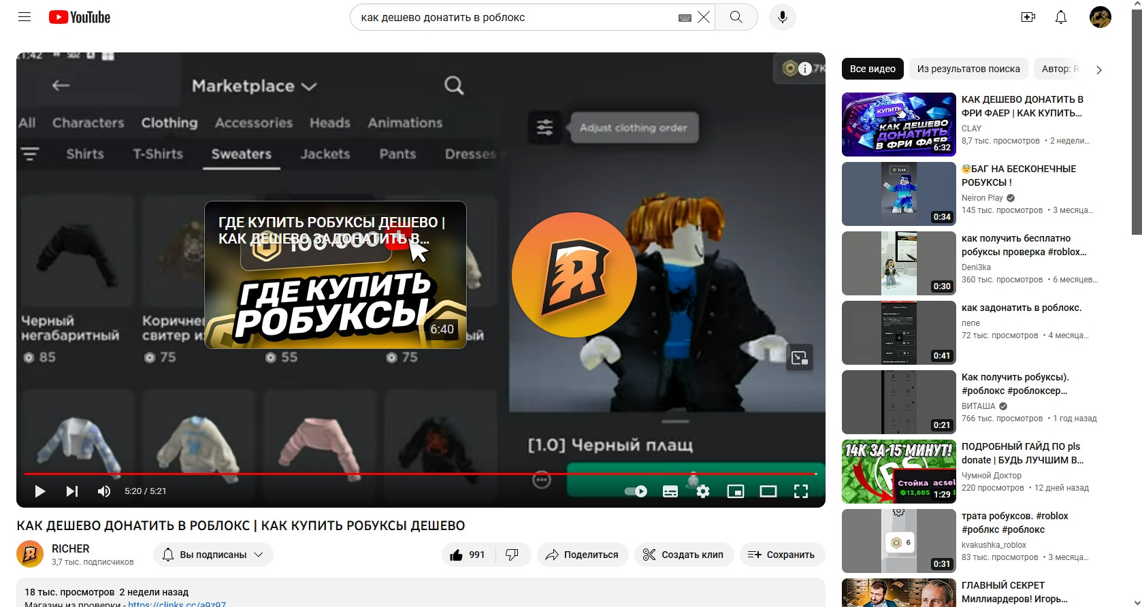Viewport: 1142px width, 607px height.
Task: Open notifications bell
Action: coord(1061,17)
